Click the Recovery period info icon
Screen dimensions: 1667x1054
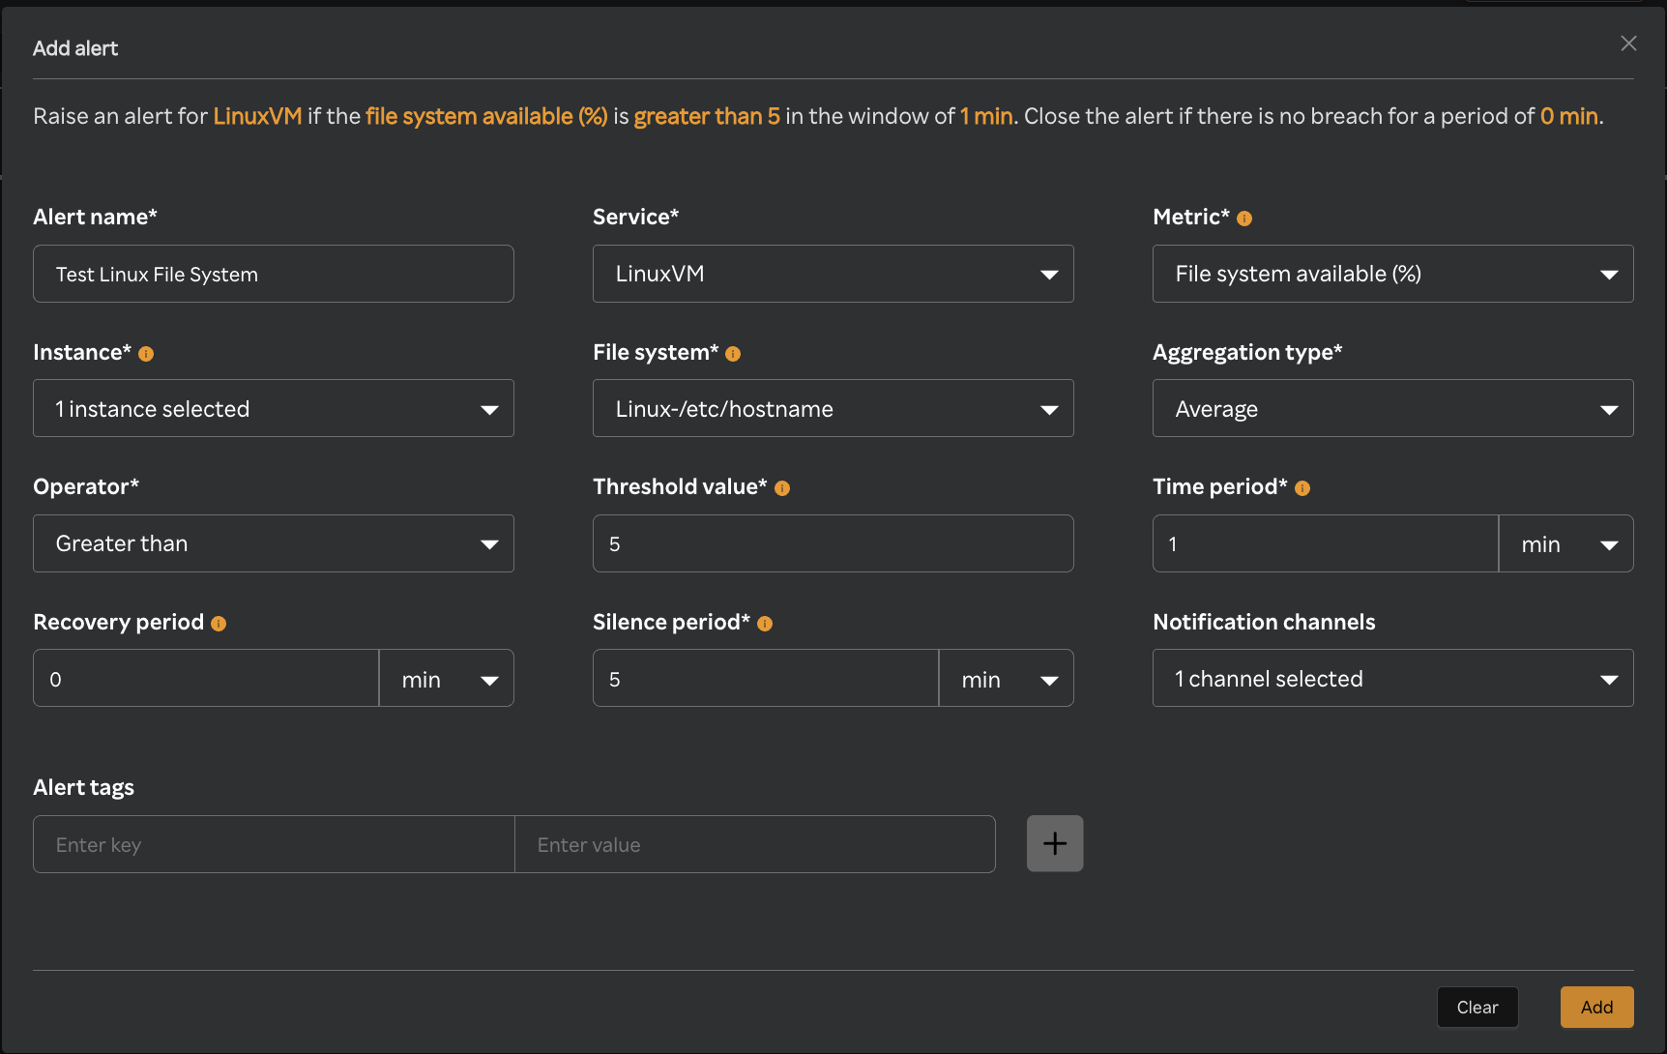[x=219, y=624]
